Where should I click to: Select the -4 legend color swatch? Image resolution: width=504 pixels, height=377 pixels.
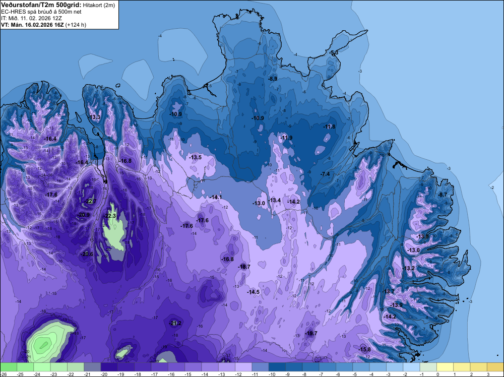(x=378, y=367)
